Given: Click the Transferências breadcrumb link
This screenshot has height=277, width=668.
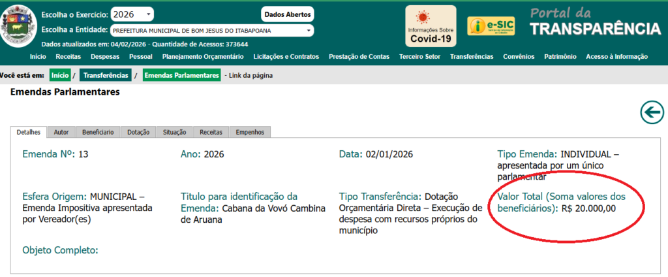Looking at the screenshot, I should (x=107, y=75).
